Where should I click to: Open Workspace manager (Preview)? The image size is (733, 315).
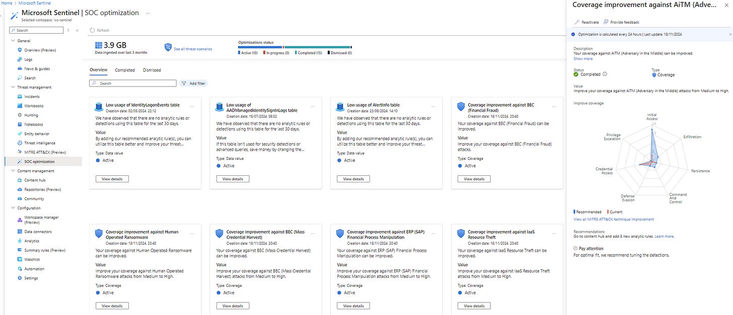click(41, 220)
